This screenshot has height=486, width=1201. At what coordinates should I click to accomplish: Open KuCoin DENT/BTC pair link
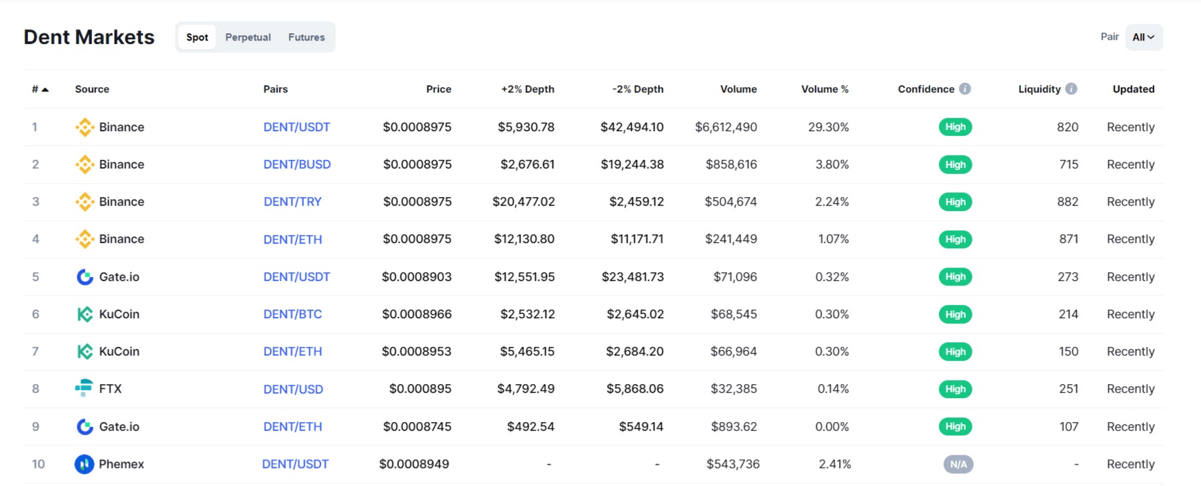[293, 314]
